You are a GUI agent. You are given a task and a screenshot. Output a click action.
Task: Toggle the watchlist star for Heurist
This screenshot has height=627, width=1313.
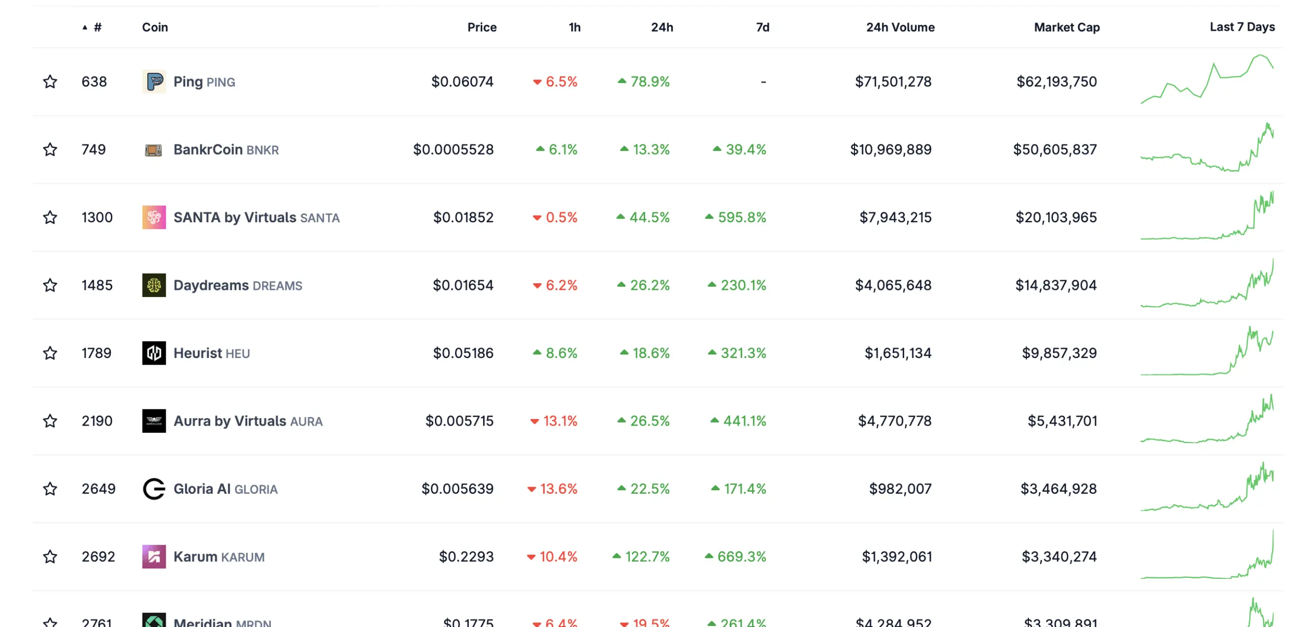[x=50, y=353]
